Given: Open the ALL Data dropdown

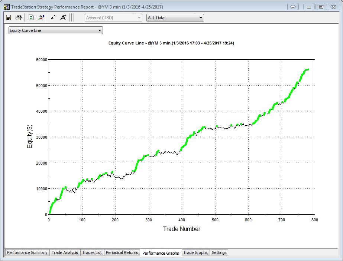Looking at the screenshot, I should coord(175,17).
